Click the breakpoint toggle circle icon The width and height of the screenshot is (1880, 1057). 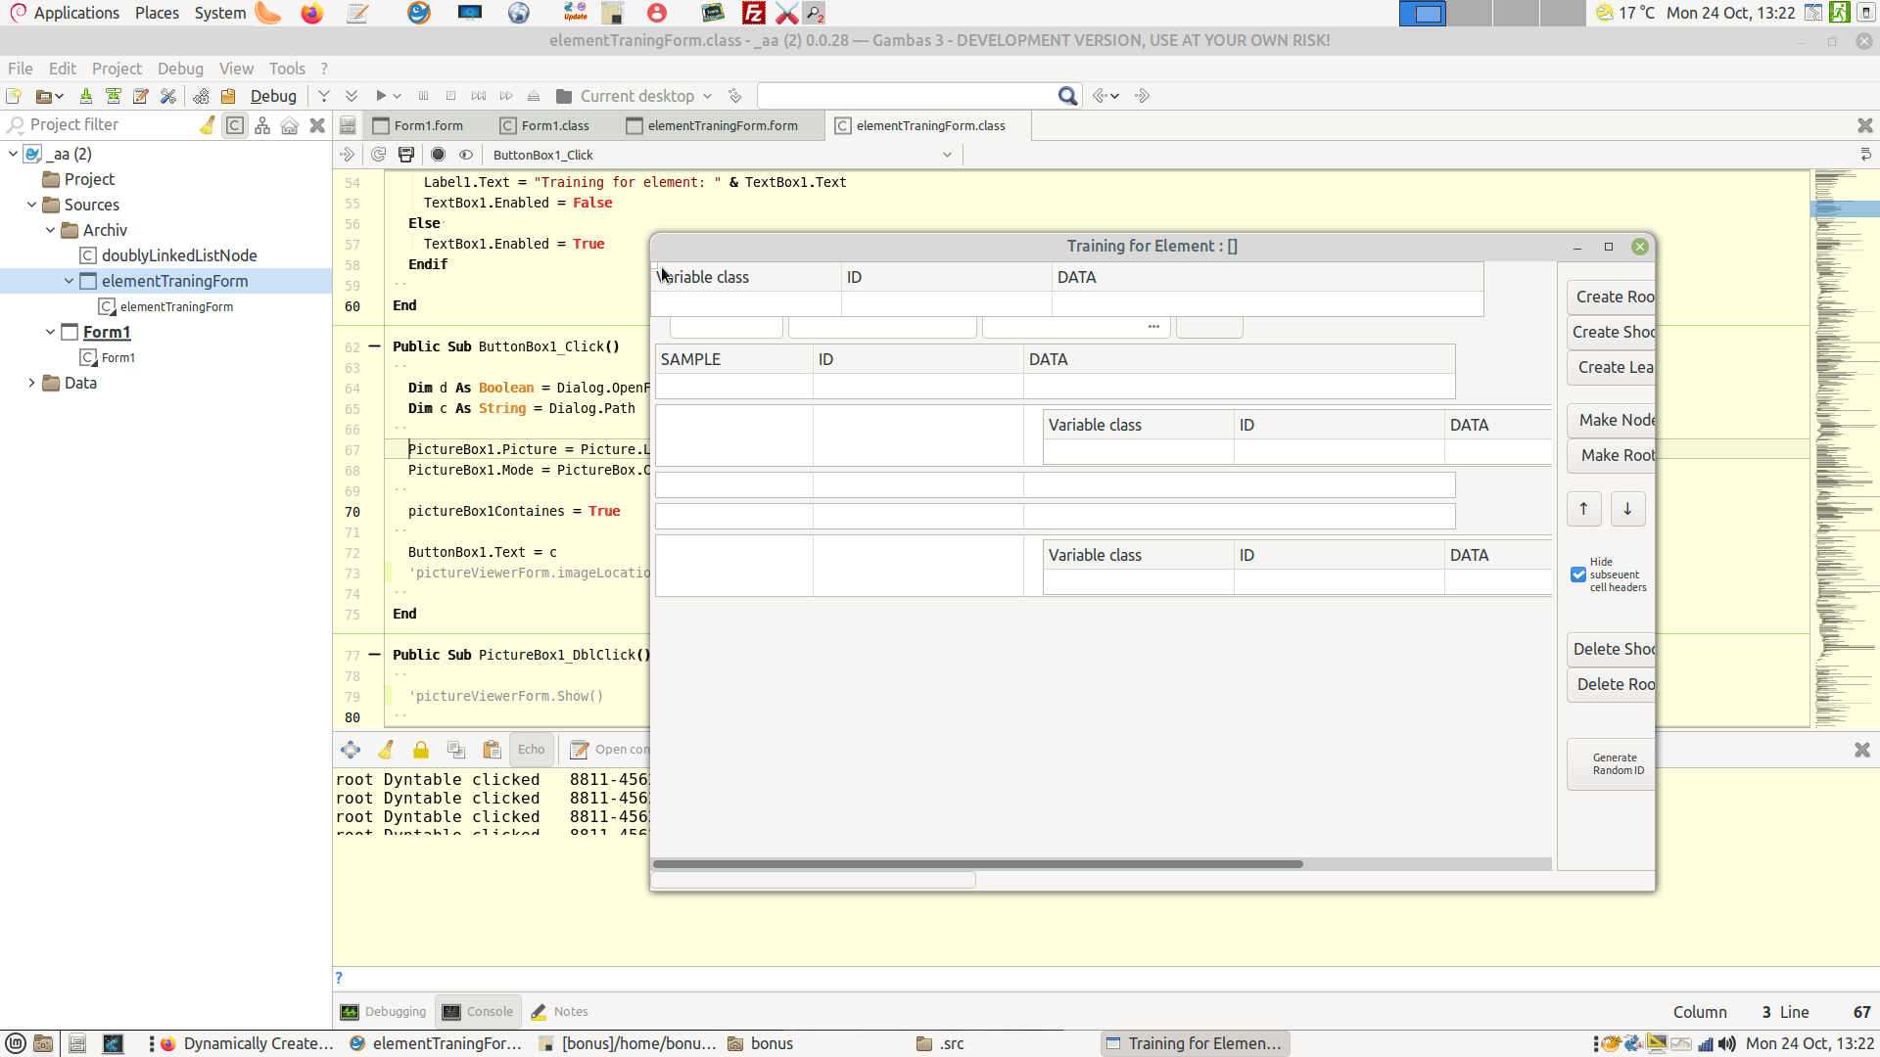pyautogui.click(x=439, y=155)
